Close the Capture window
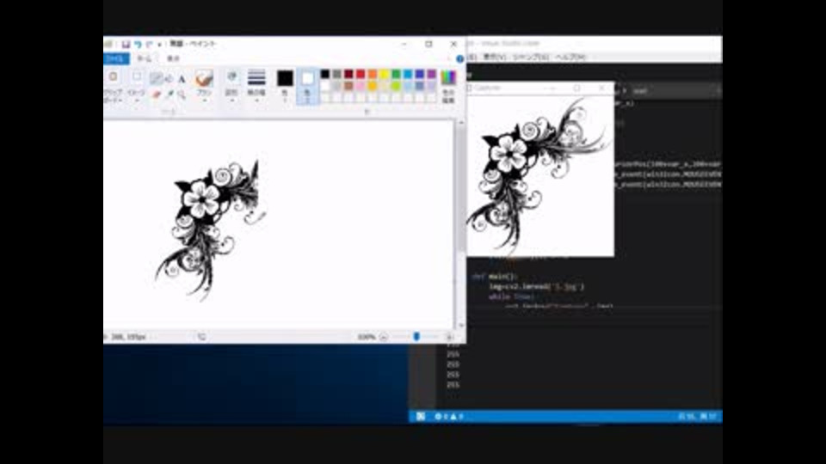The image size is (826, 464). [601, 89]
